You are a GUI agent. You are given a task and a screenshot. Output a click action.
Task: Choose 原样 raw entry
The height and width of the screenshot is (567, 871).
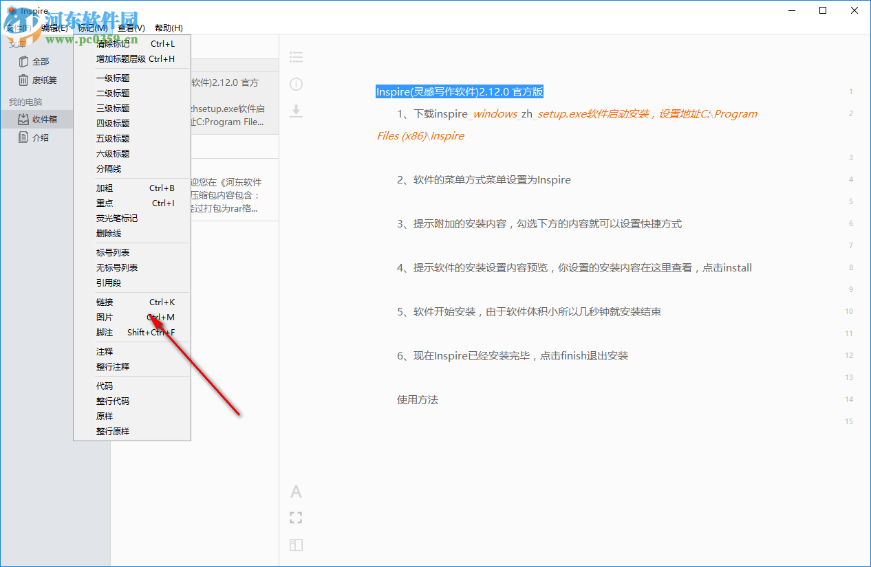(132, 416)
